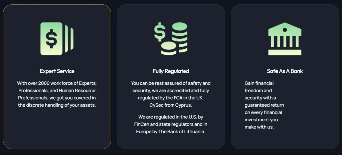
Task: Click the text 'CySec from Cyprus.'
Action: 171,105
